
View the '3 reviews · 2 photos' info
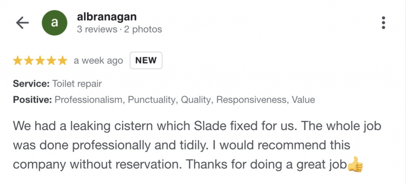[119, 29]
